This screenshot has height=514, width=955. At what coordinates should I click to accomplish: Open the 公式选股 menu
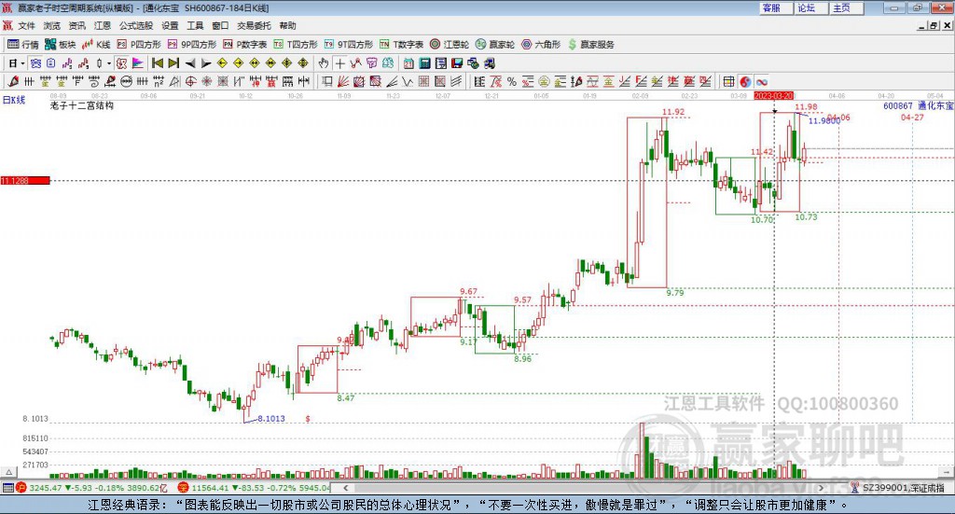coord(136,25)
